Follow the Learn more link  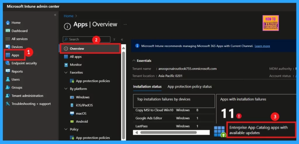tap(262, 46)
